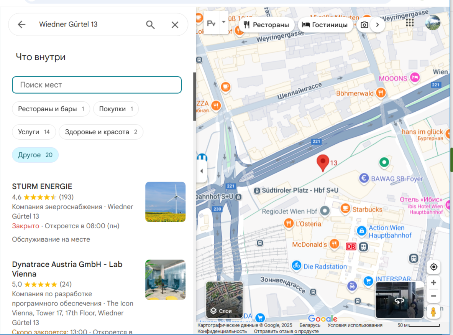Click Отправить отзыв о продукте
This screenshot has height=335, width=453.
(286, 332)
